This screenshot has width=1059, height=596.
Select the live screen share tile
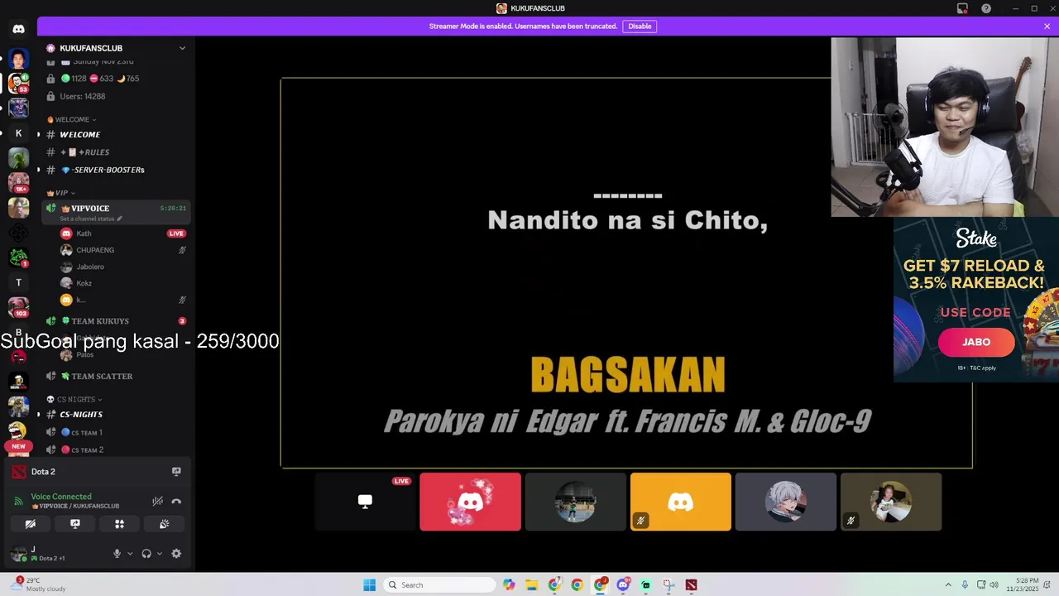365,502
